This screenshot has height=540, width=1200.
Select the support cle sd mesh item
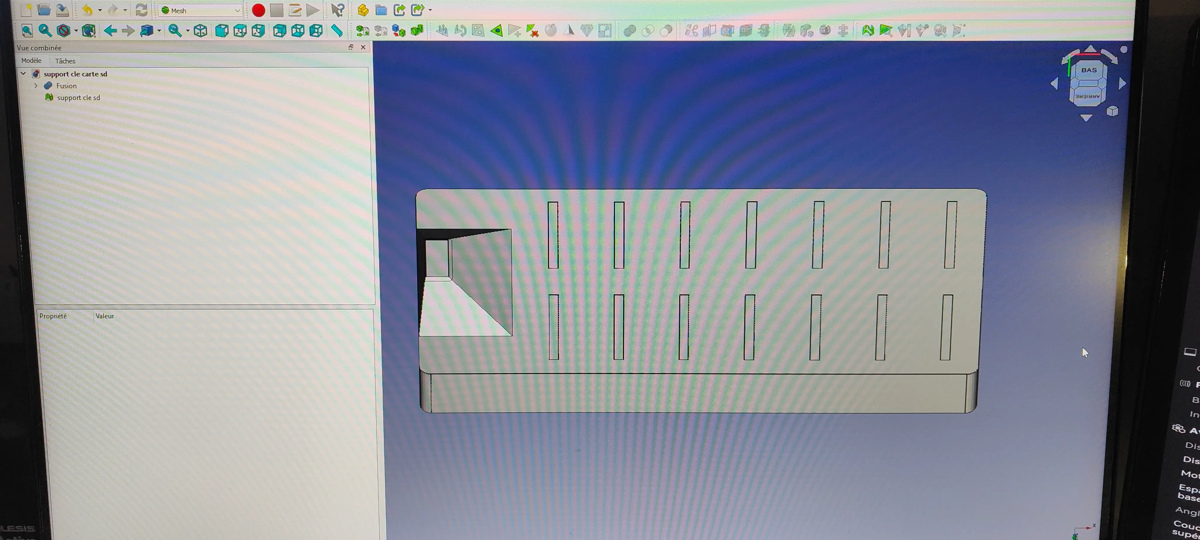coord(78,98)
